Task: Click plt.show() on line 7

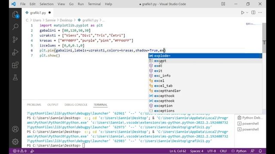Action: tap(50, 56)
